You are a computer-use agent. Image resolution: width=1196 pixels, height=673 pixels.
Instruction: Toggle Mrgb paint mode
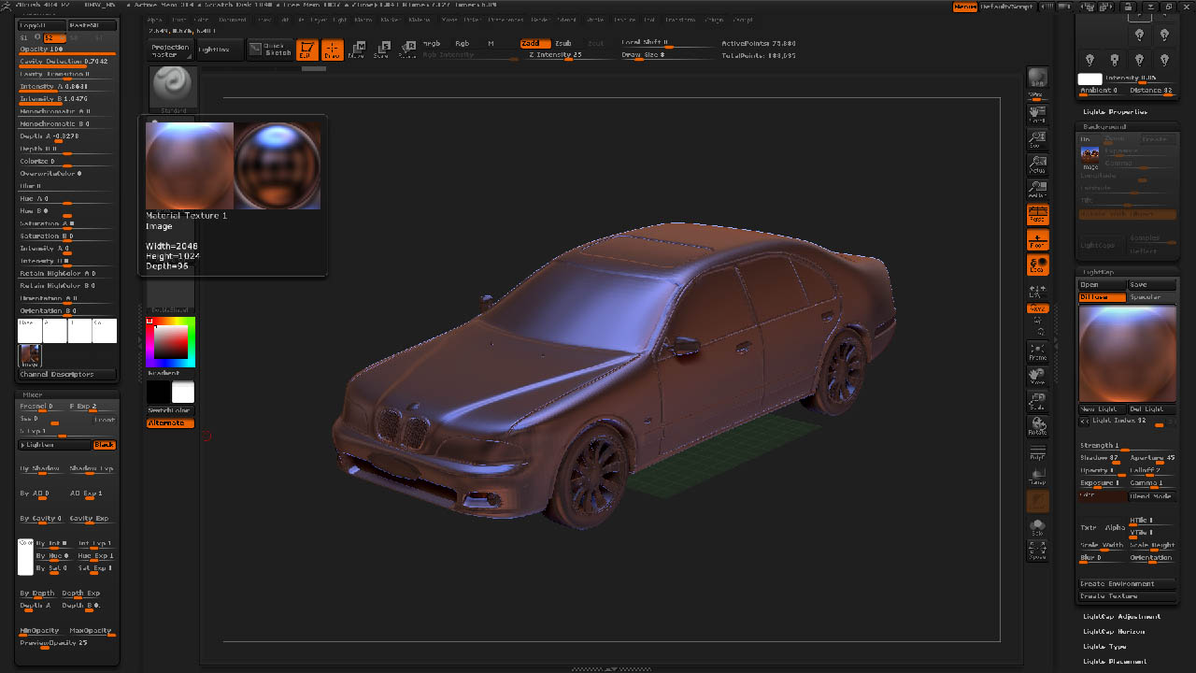click(x=432, y=43)
